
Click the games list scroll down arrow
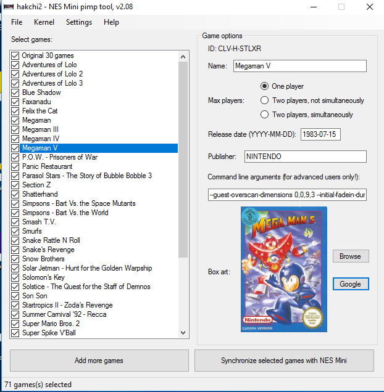pyautogui.click(x=183, y=332)
